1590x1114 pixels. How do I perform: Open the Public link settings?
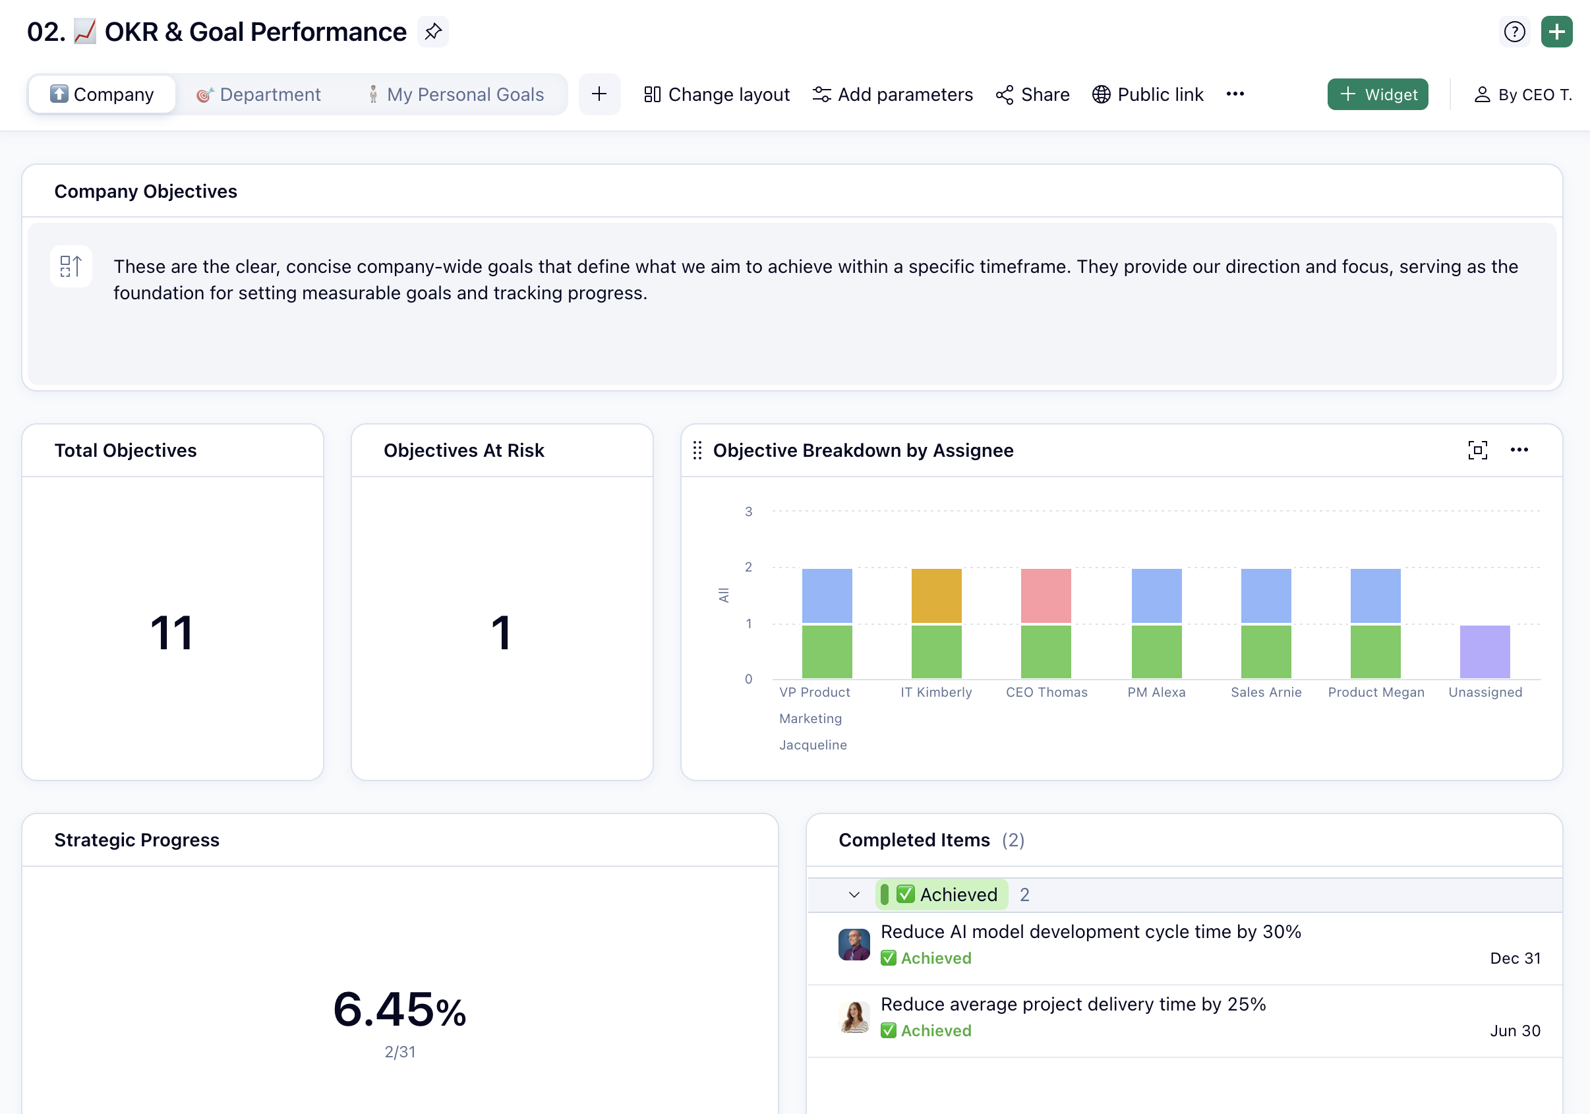pyautogui.click(x=1148, y=94)
